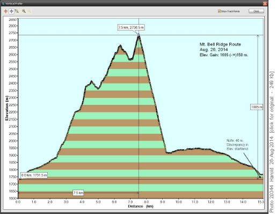
Task: Click the Vertical Profile title bar icon
Action: point(3,3)
